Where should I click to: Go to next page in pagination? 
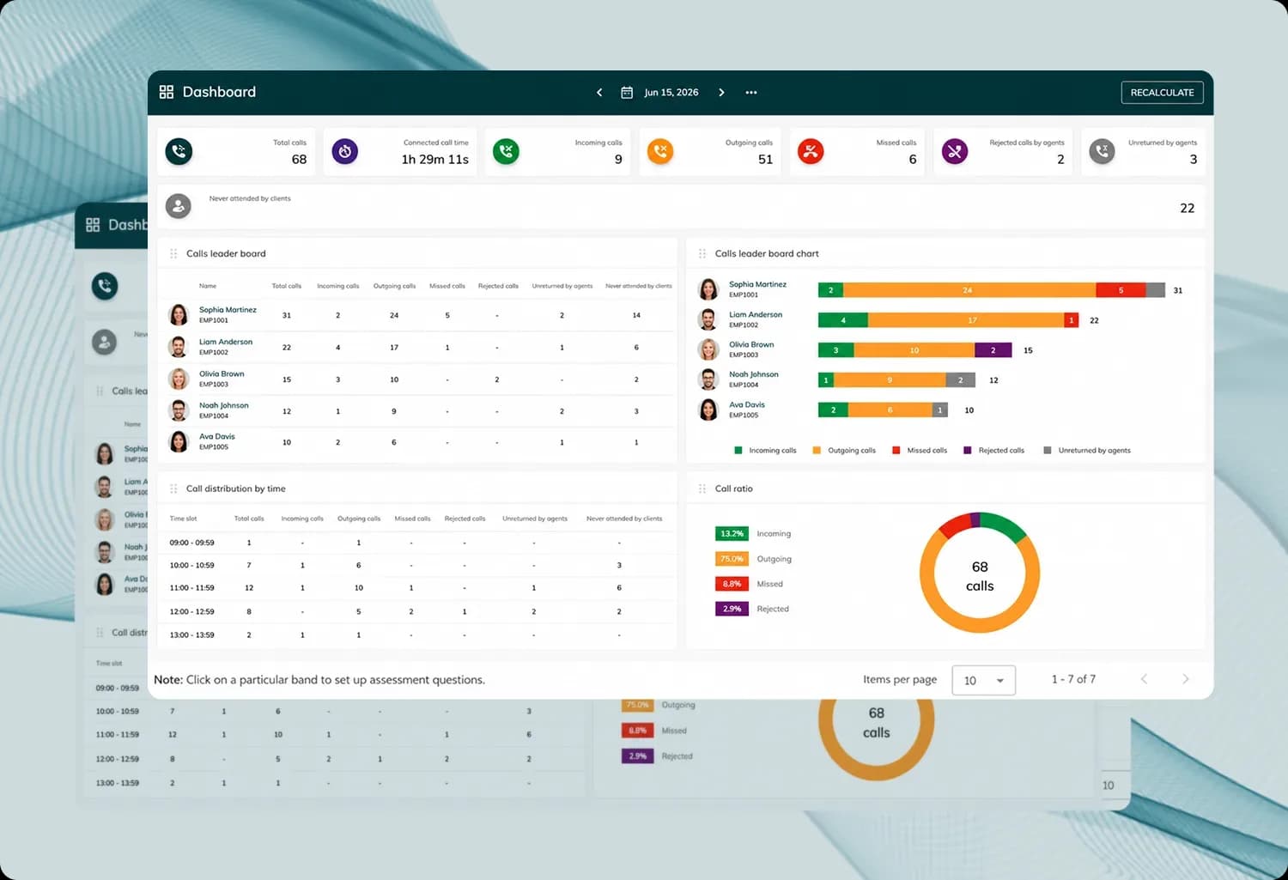click(1186, 679)
